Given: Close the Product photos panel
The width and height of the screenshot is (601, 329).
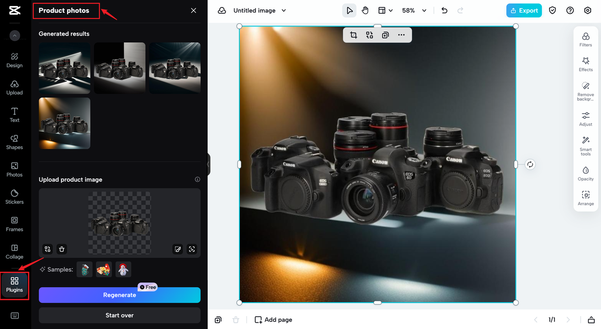Looking at the screenshot, I should [194, 10].
